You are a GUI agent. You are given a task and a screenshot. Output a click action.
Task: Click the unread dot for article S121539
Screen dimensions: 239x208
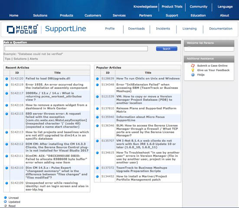[97, 97]
